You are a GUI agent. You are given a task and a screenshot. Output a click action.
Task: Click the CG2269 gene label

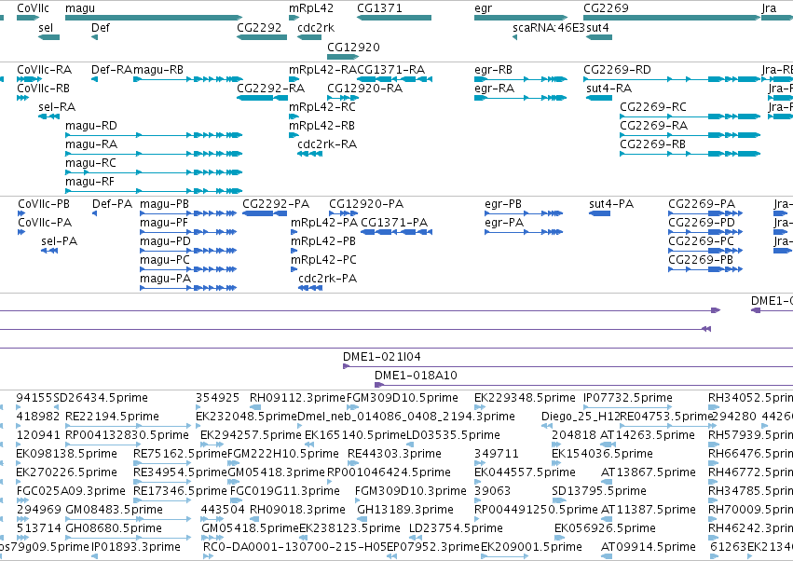tap(606, 8)
